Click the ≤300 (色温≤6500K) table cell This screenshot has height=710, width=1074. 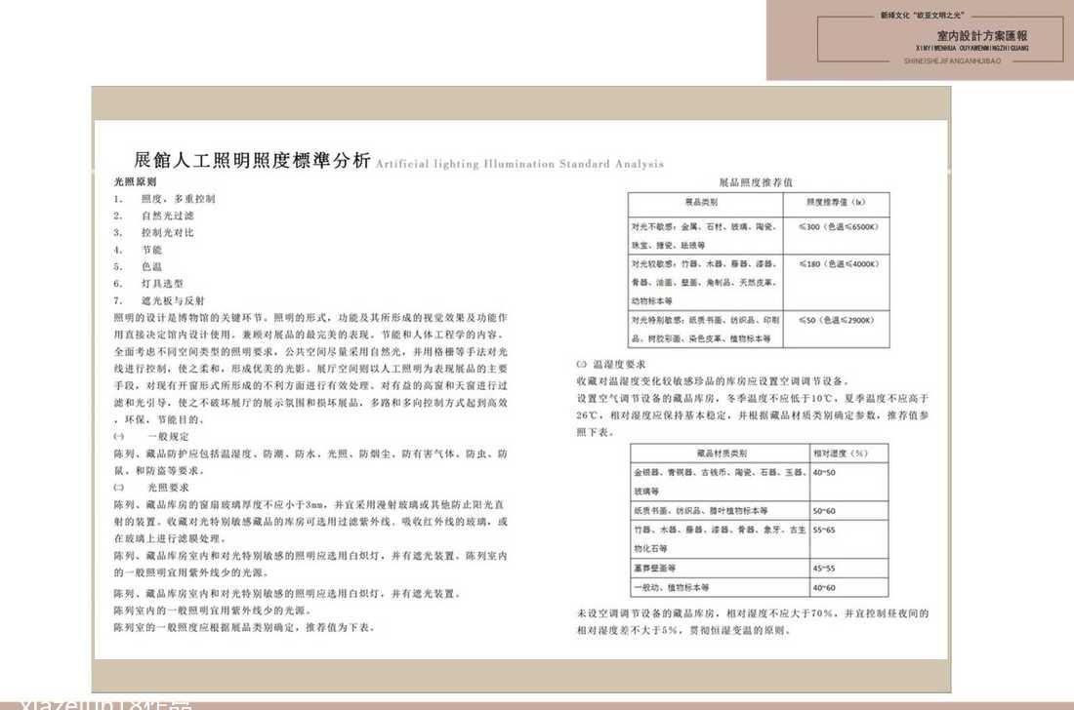point(839,227)
